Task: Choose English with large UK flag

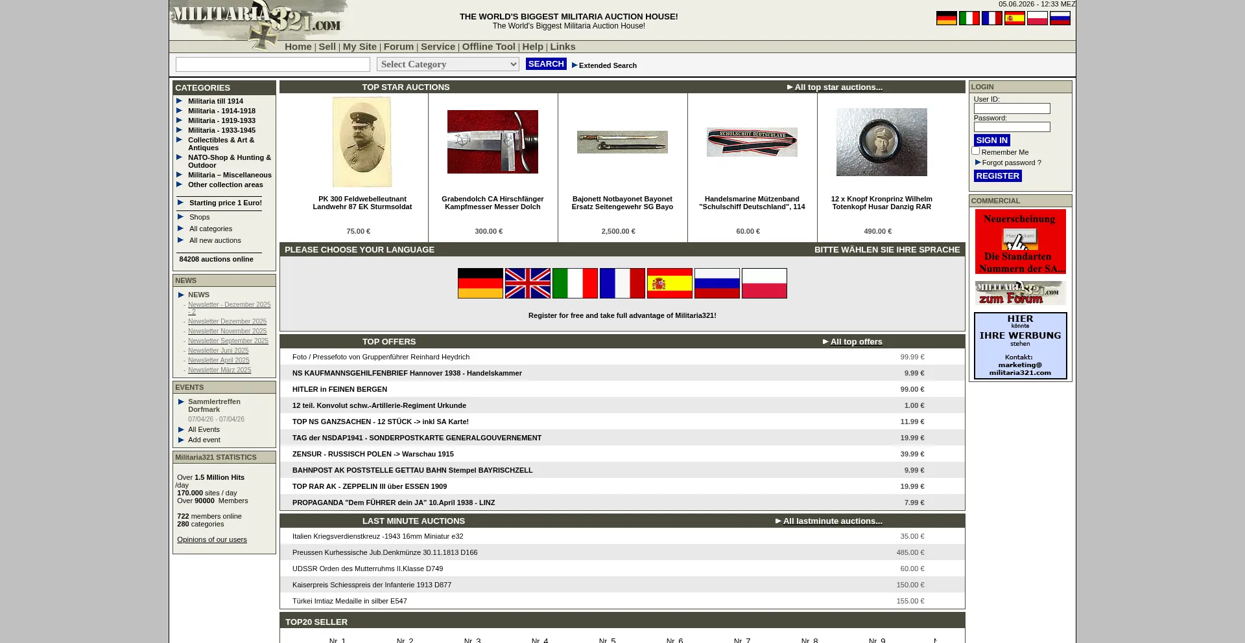Action: point(527,284)
